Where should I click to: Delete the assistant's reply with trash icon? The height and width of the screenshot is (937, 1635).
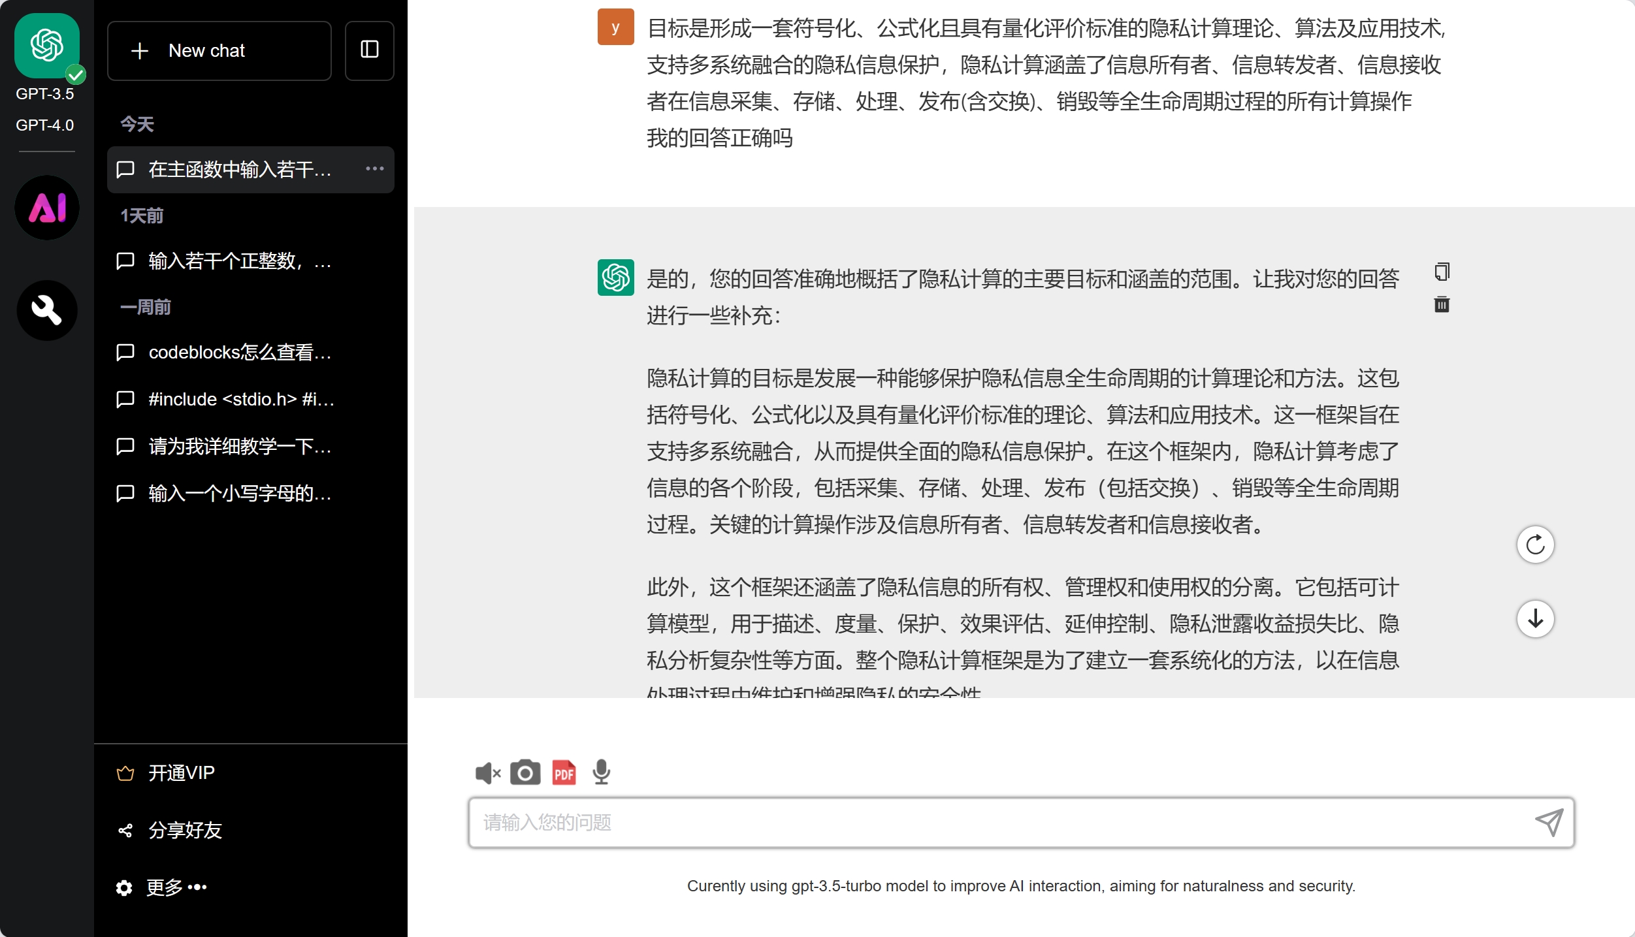tap(1442, 304)
